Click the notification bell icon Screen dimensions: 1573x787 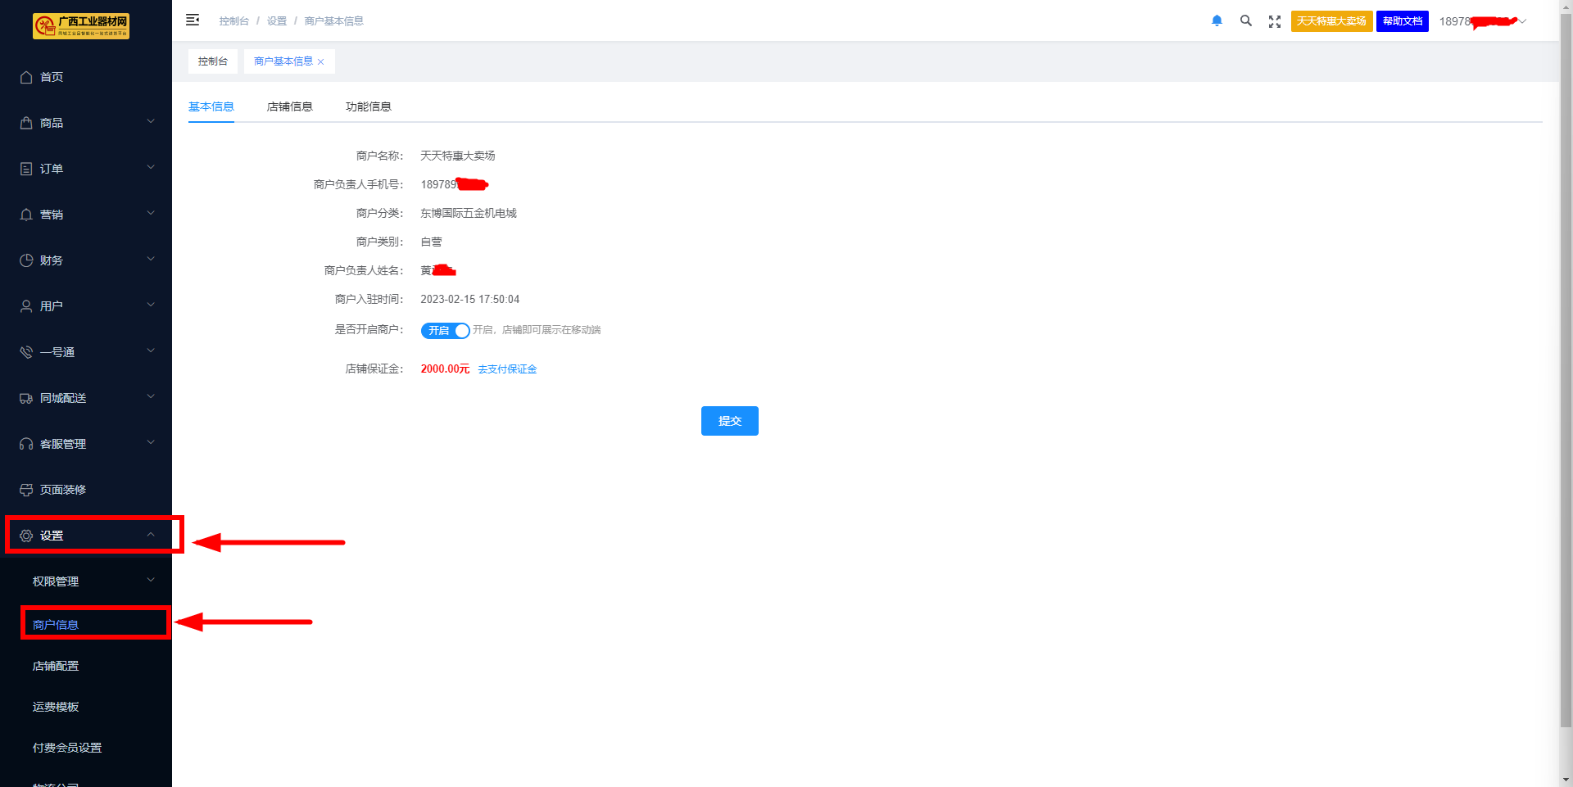tap(1217, 21)
